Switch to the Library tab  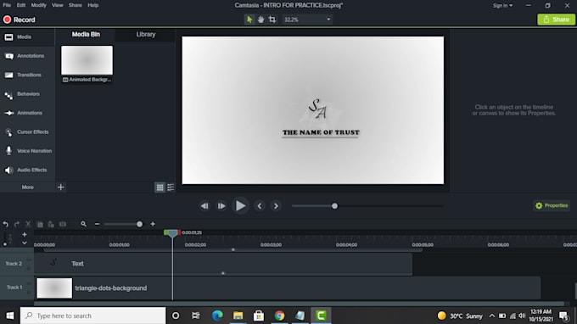pos(146,34)
